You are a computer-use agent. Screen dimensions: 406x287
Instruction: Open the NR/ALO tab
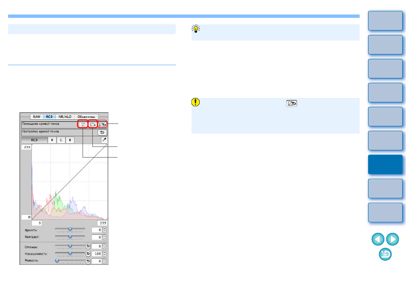click(x=65, y=117)
